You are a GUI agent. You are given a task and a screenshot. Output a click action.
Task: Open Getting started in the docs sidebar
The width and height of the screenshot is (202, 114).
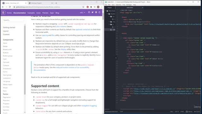tap(9, 28)
